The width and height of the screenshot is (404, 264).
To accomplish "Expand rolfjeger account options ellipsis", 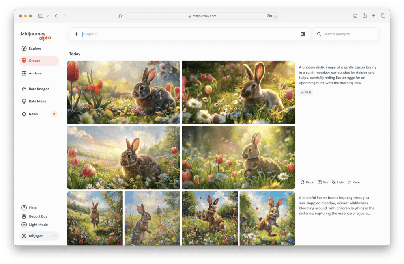I will coord(54,236).
